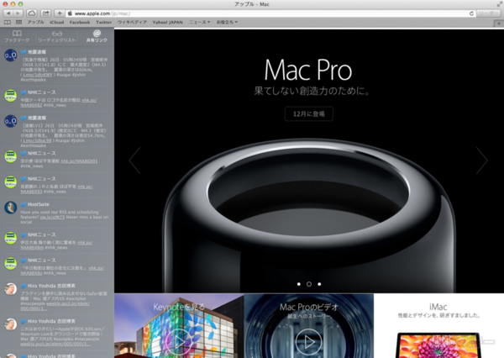The height and width of the screenshot is (358, 504).
Task: Expand the お役立ち bookmarks folder
Action: coord(227,22)
